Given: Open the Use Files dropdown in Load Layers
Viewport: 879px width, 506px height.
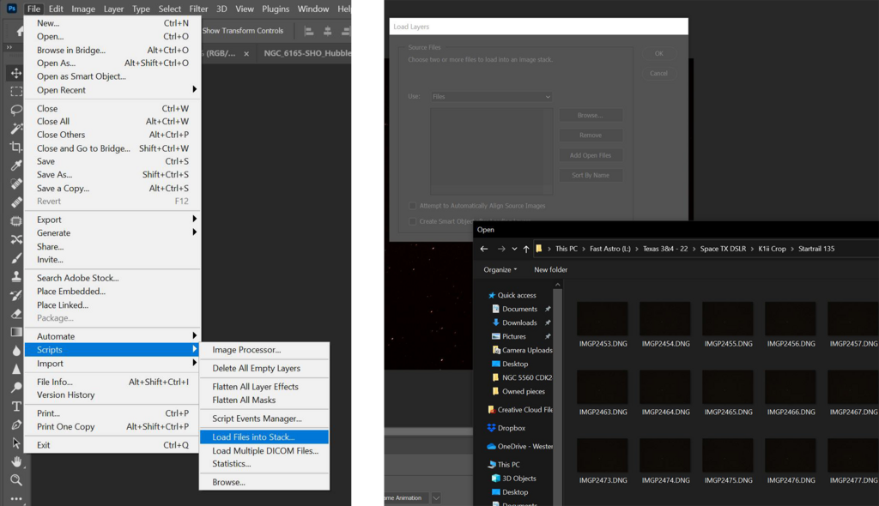Looking at the screenshot, I should (x=491, y=96).
